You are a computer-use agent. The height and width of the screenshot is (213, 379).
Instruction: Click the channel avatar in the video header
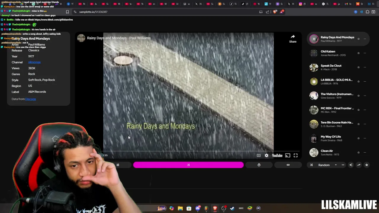[81, 38]
